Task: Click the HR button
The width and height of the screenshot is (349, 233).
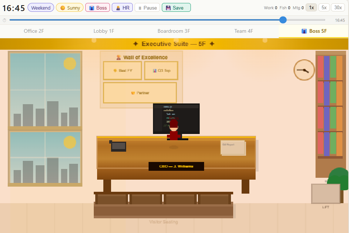Action: (122, 8)
